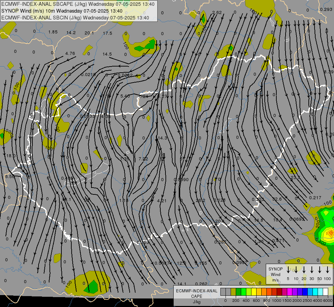The height and width of the screenshot is (307, 334).
Task: Click the 10 m/s wind legend arrow
Action: click(x=296, y=270)
